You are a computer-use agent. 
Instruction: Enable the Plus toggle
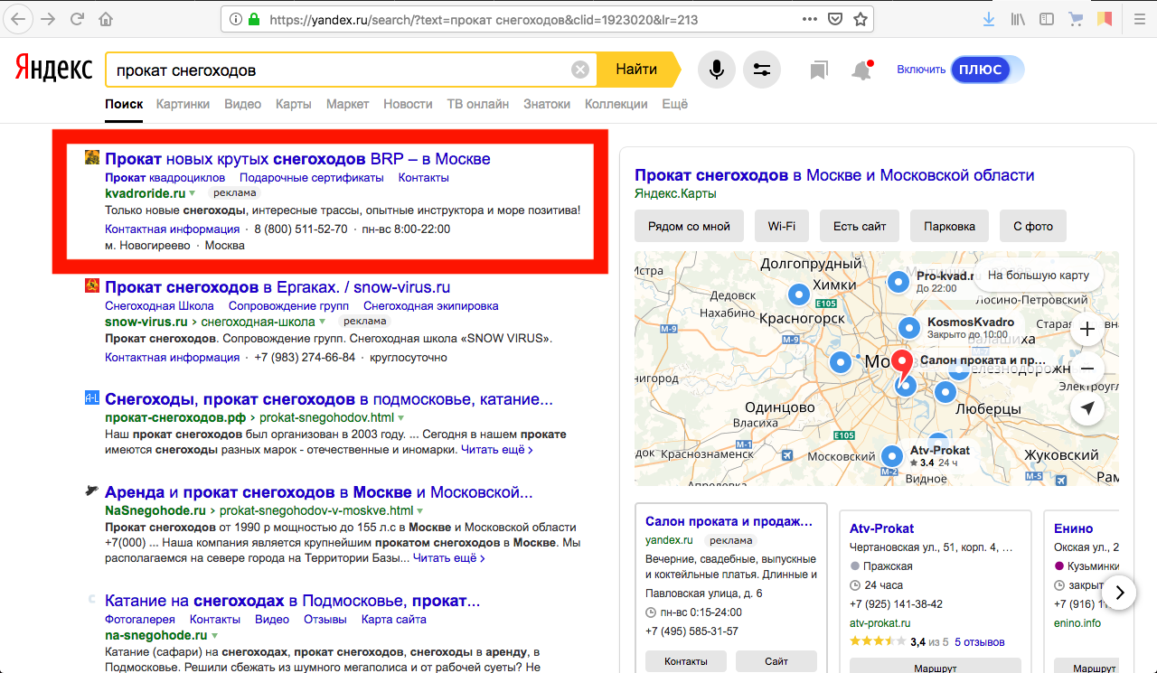pos(987,70)
